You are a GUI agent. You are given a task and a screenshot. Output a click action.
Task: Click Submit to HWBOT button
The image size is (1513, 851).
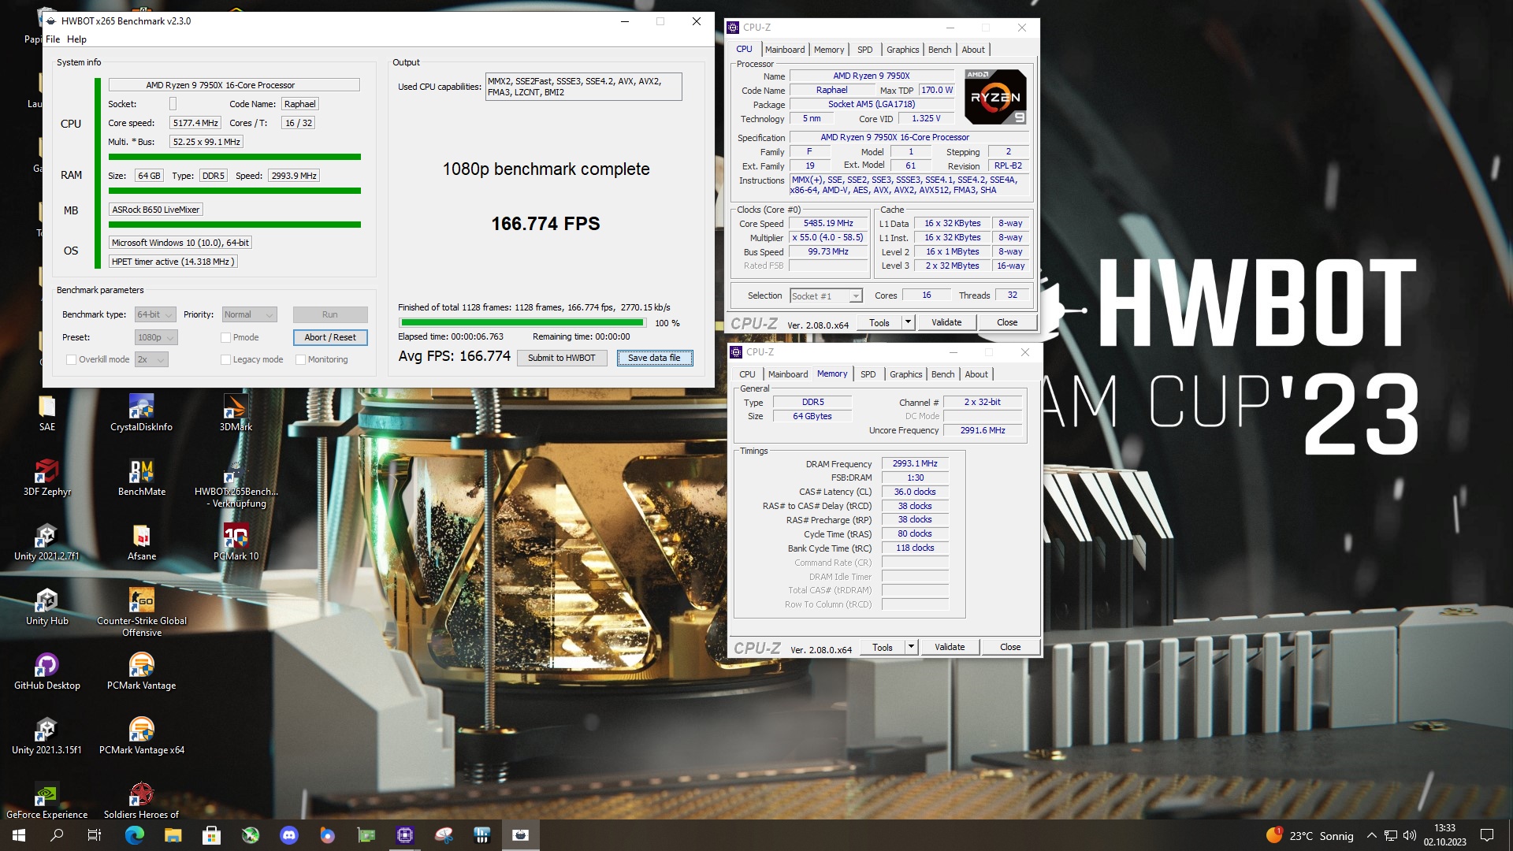coord(562,358)
